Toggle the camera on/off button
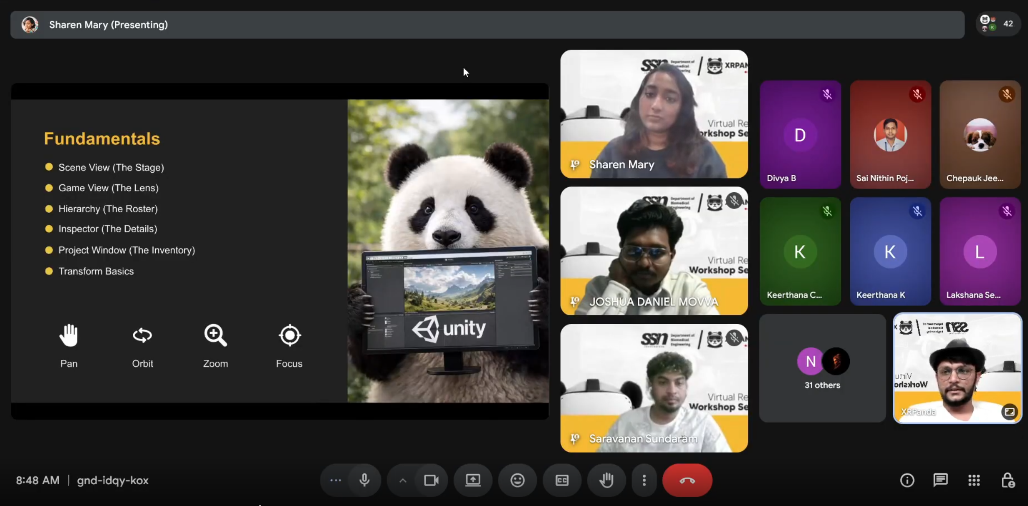This screenshot has height=506, width=1028. (x=431, y=480)
